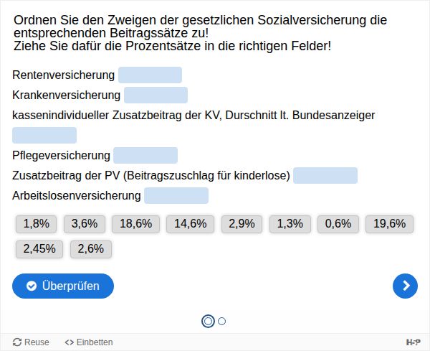Go to the first page dot

(208, 321)
